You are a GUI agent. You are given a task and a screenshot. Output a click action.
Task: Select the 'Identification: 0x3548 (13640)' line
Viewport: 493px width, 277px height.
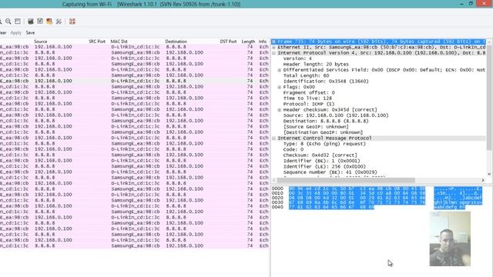click(x=326, y=82)
